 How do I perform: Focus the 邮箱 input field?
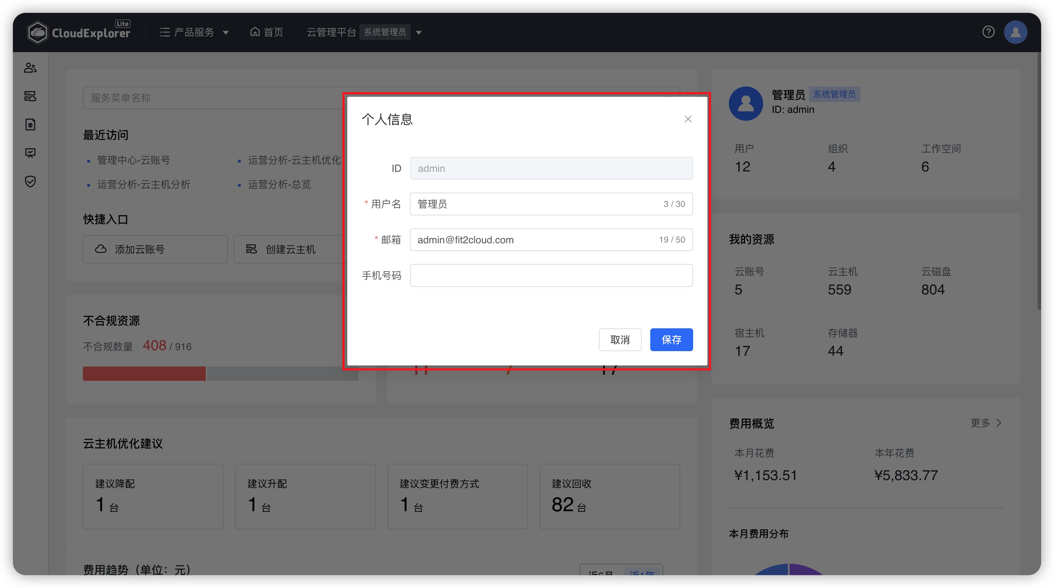pos(551,240)
